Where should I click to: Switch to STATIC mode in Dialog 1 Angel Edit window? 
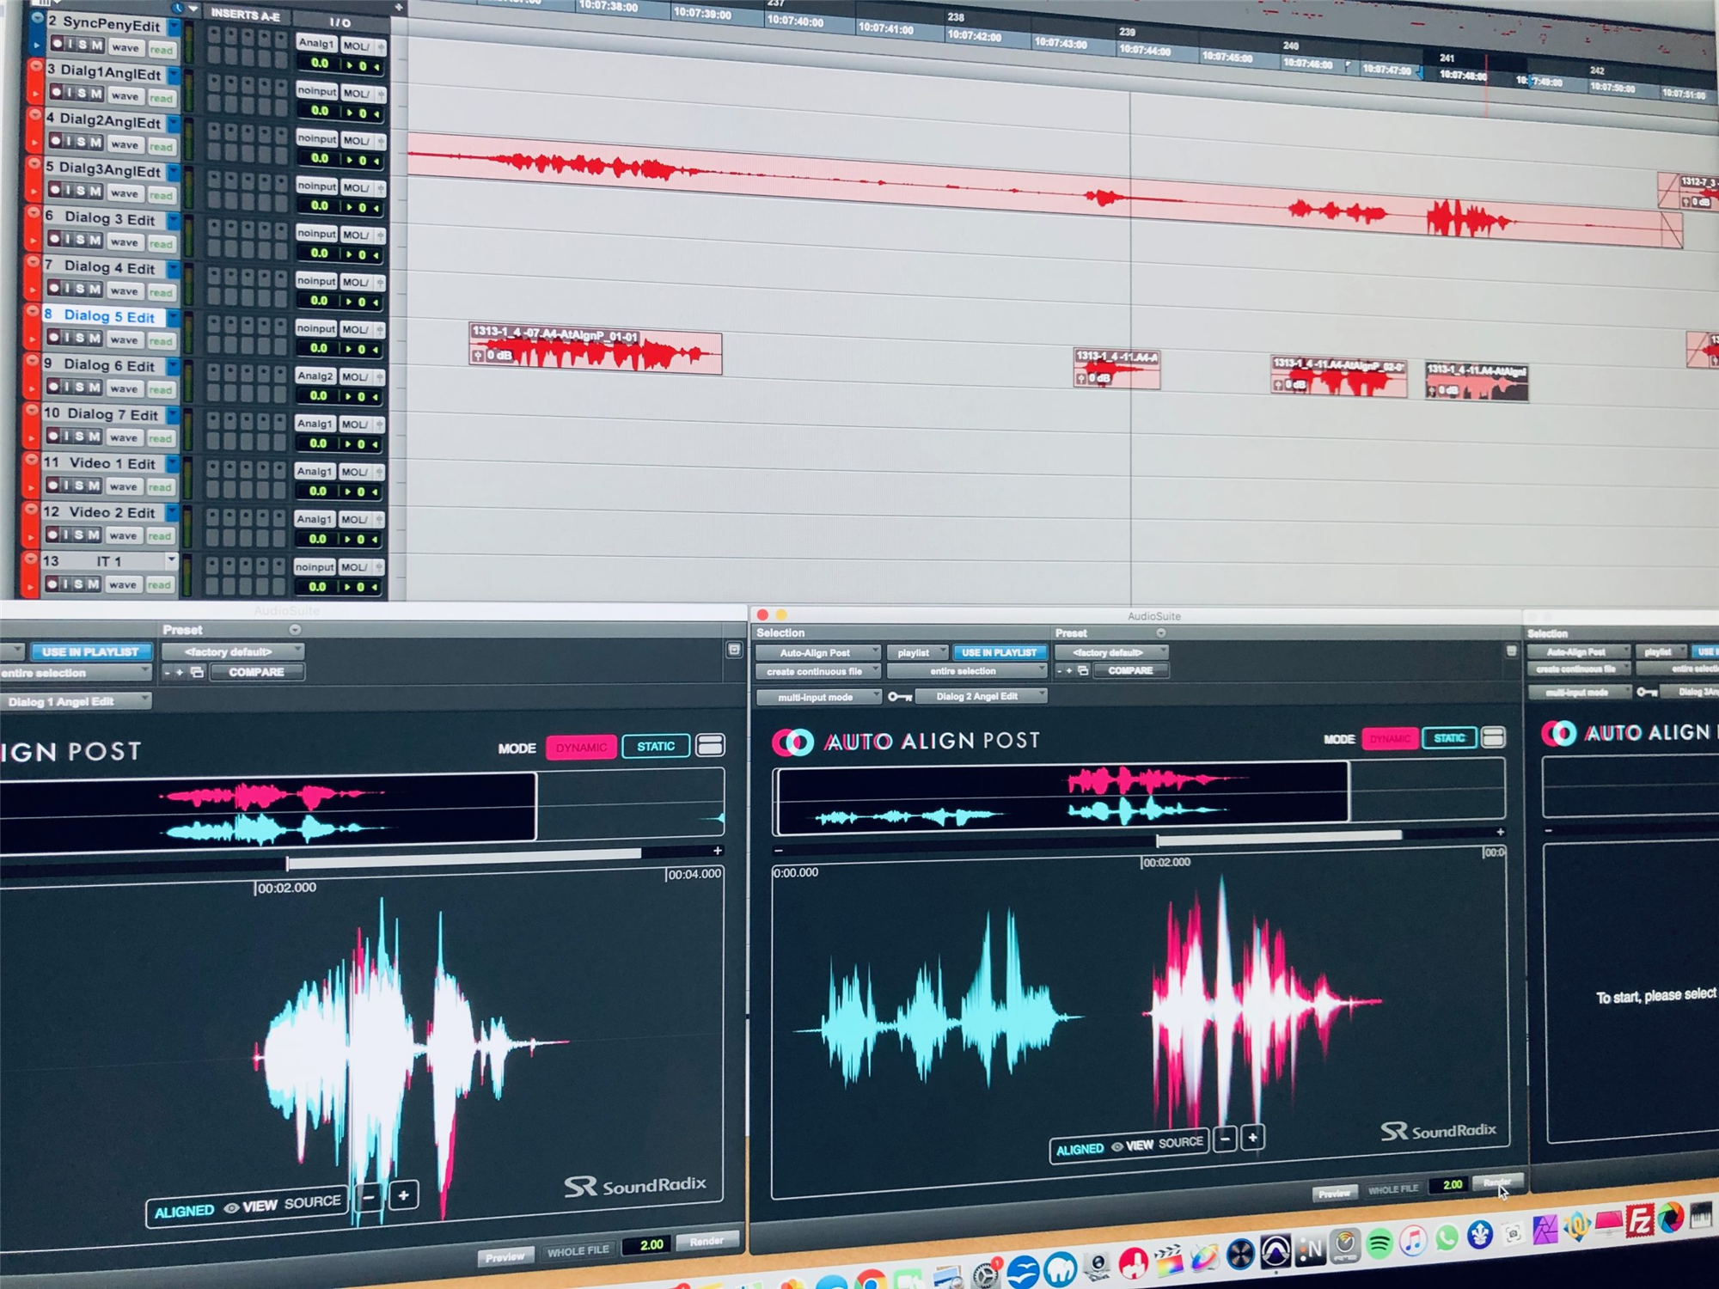656,746
